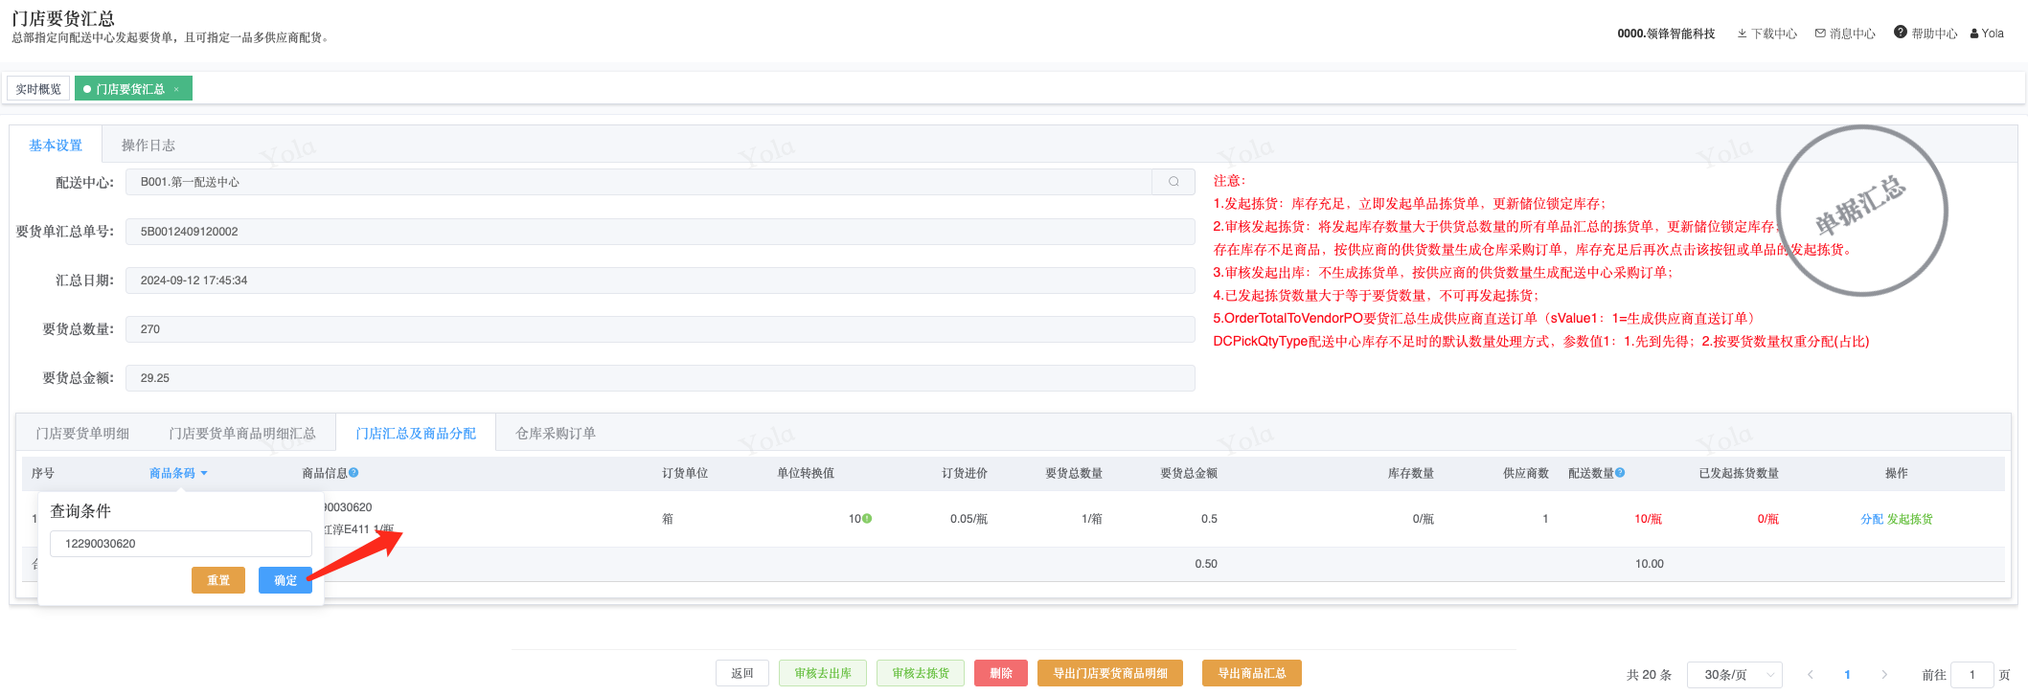Select the 门店要货单商品明细汇总 tab
Screen dimensions: 2028x696
[x=242, y=434]
